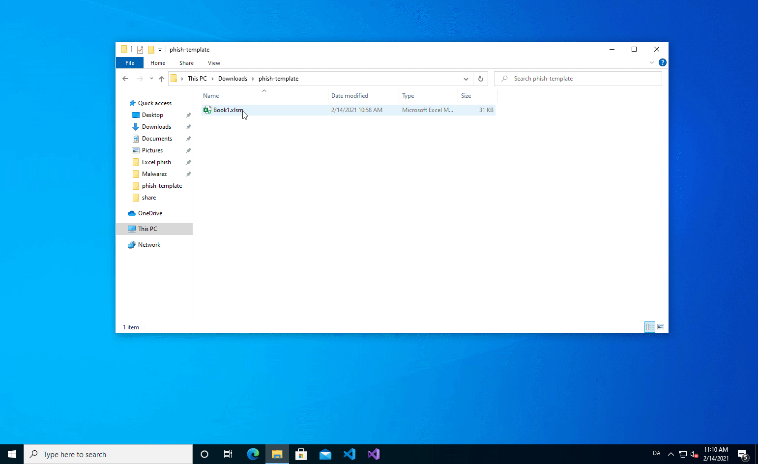Viewport: 758px width, 464px height.
Task: Expand the ribbon with the chevron
Action: point(652,62)
